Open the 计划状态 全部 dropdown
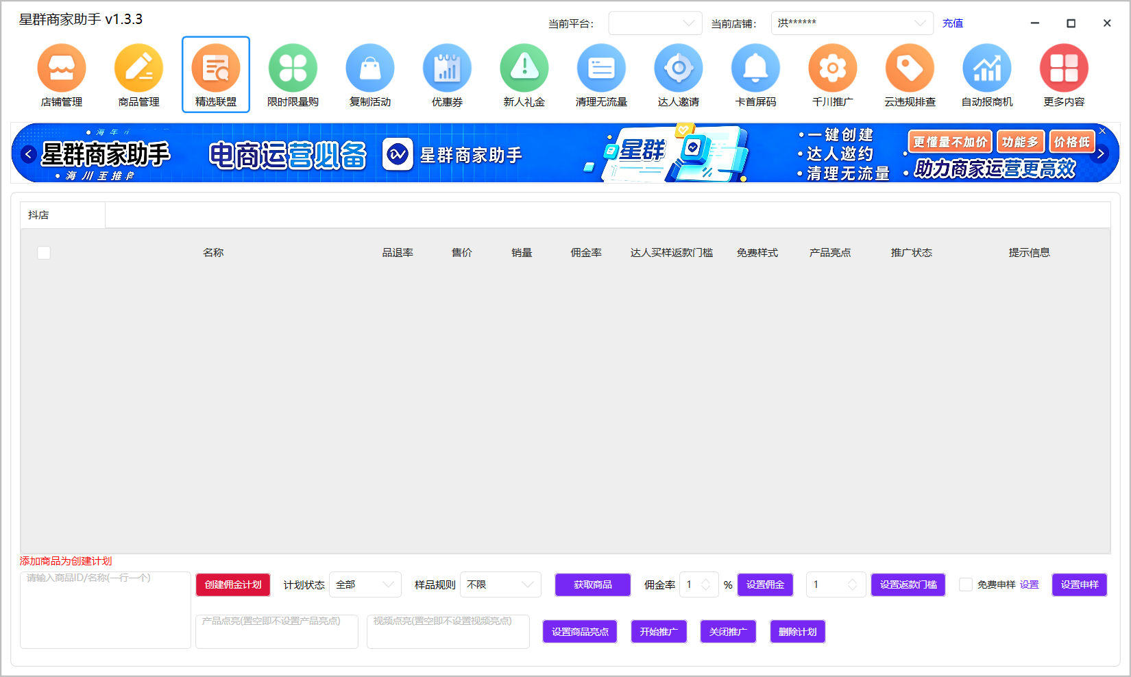The image size is (1131, 677). pos(365,584)
